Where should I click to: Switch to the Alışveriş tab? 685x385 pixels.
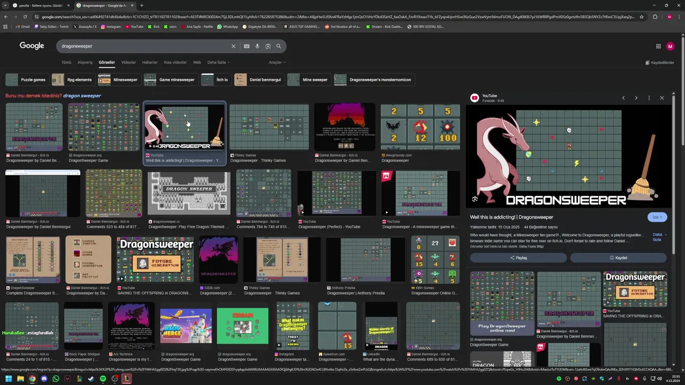click(x=85, y=62)
